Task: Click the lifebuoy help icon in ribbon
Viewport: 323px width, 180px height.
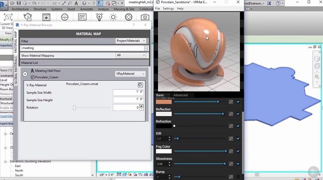Action: 129,17
